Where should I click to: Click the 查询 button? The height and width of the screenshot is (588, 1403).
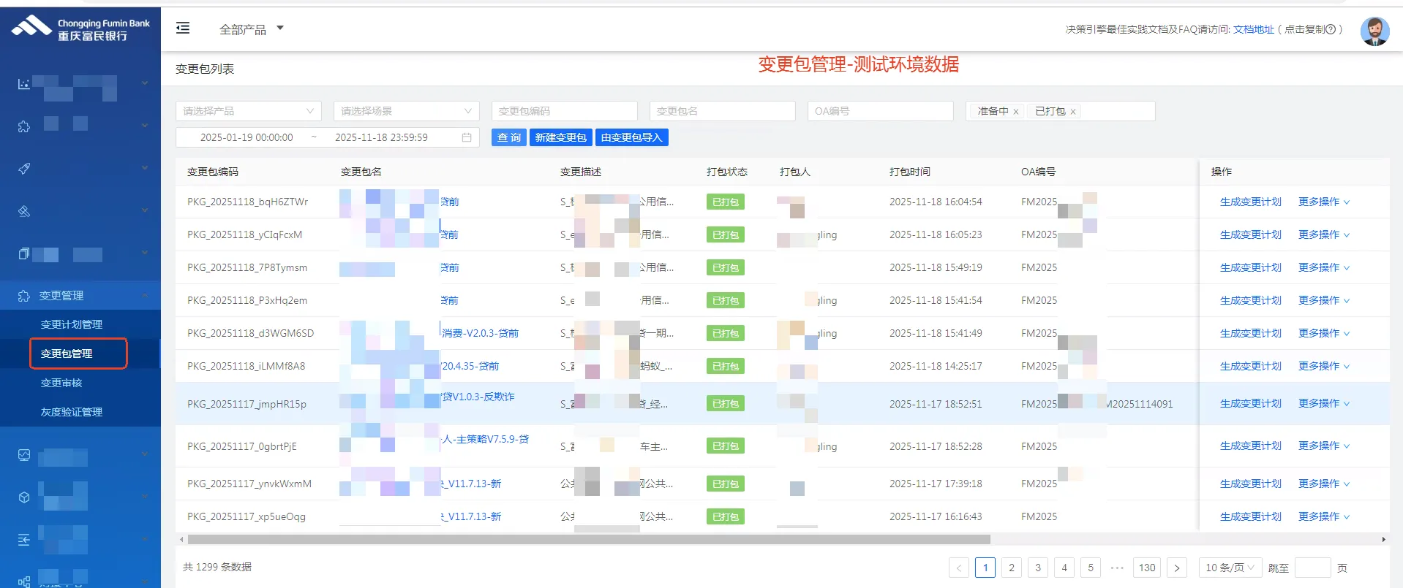click(x=508, y=137)
